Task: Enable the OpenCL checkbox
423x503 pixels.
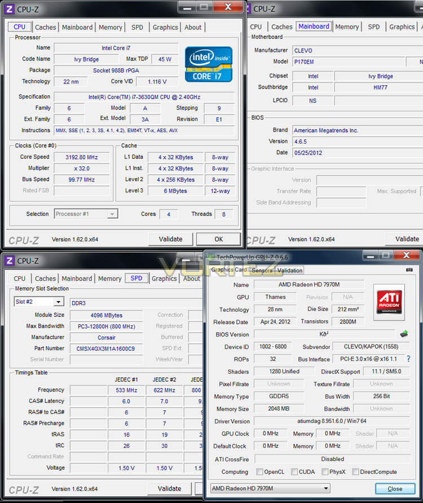Action: coord(259,471)
